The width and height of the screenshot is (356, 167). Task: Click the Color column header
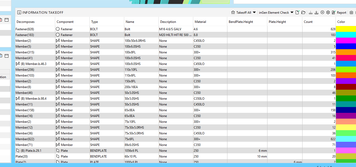(346, 22)
